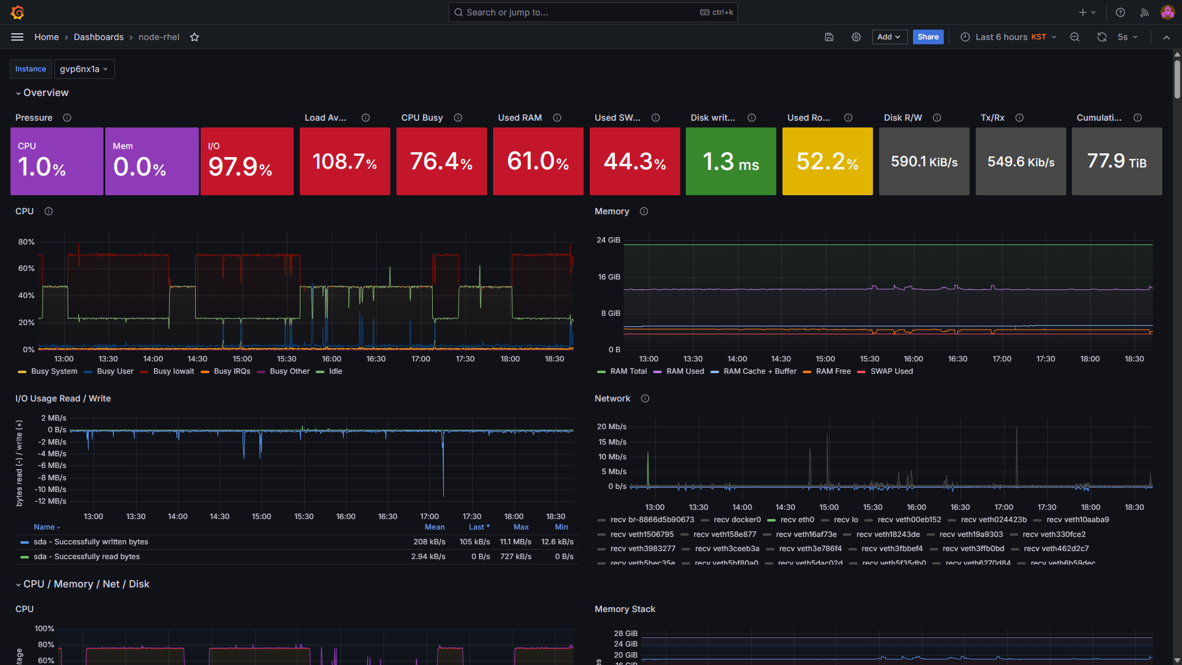
Task: Star the node-rhel dashboard
Action: pos(195,37)
